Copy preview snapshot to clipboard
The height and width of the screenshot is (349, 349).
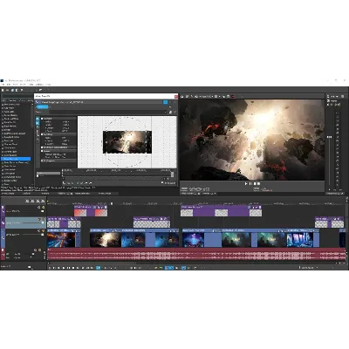(x=224, y=96)
